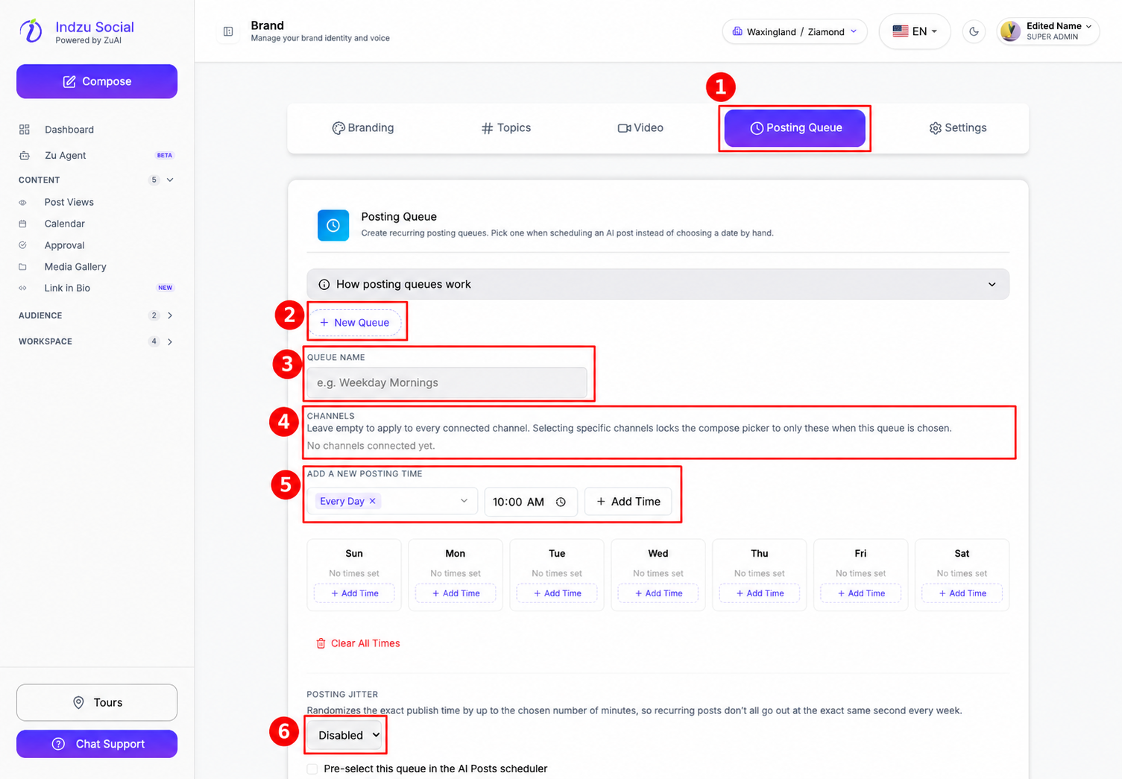Switch to the Branding tab
Screen dimensions: 1122x779
pyautogui.click(x=363, y=128)
